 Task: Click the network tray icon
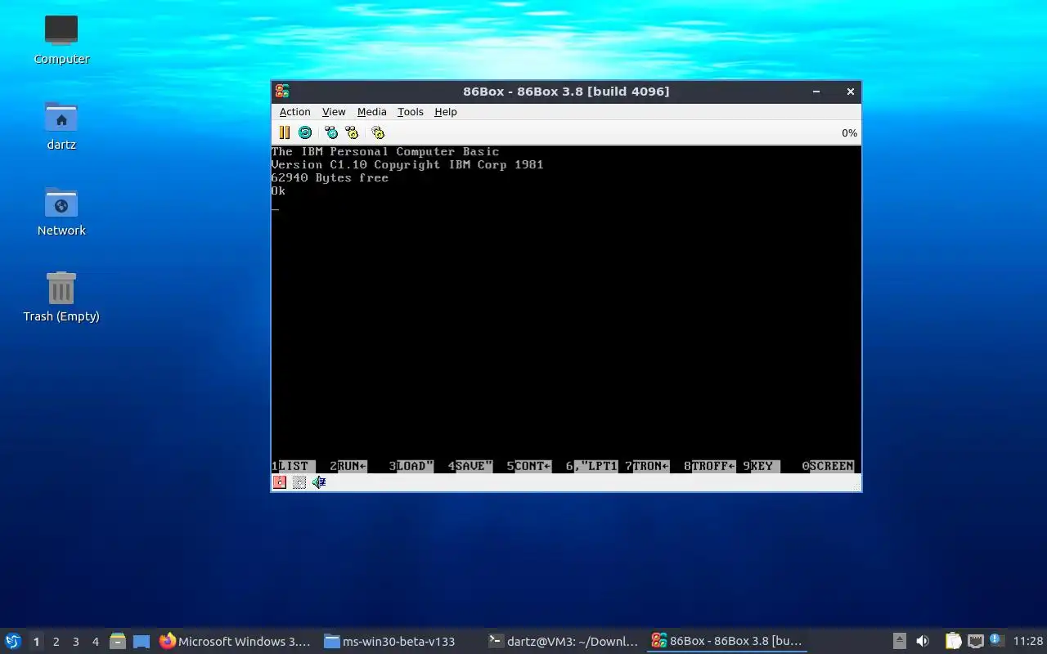point(975,642)
